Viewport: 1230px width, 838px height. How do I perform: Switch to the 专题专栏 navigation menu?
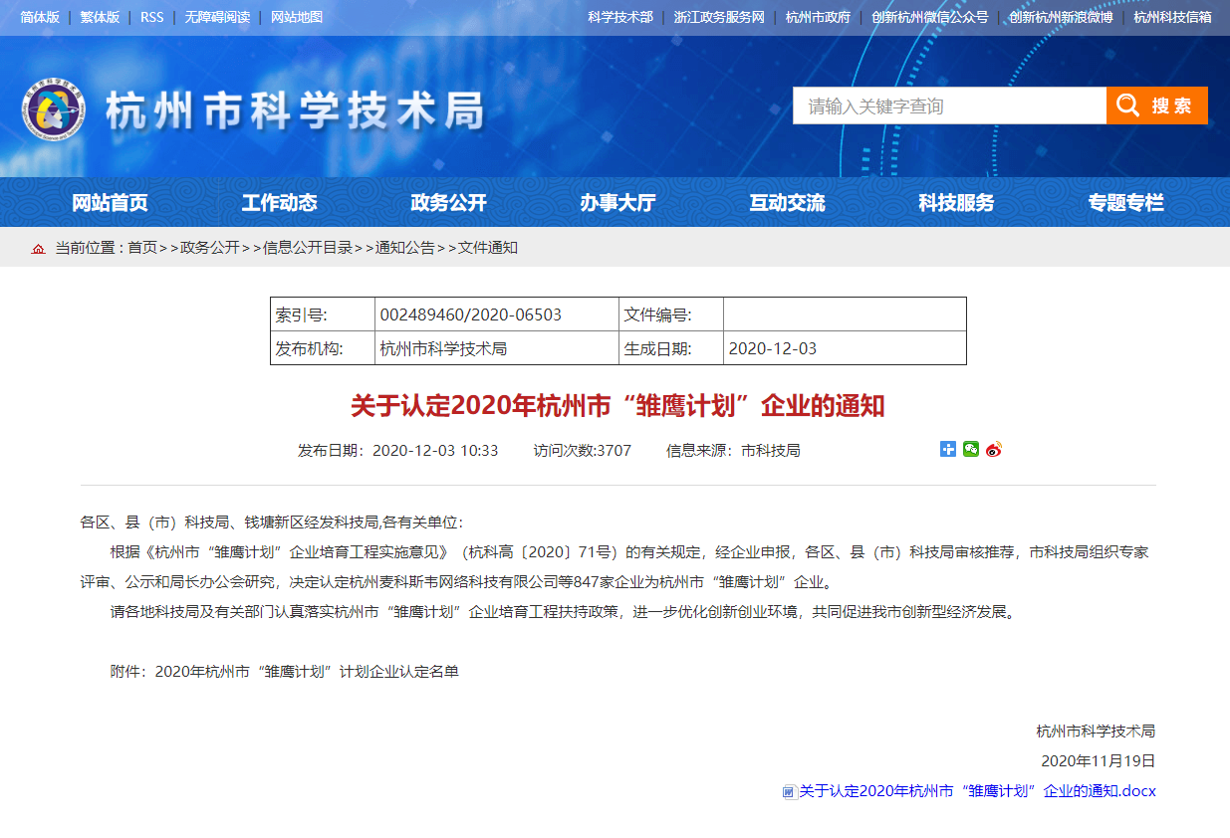[x=1125, y=203]
